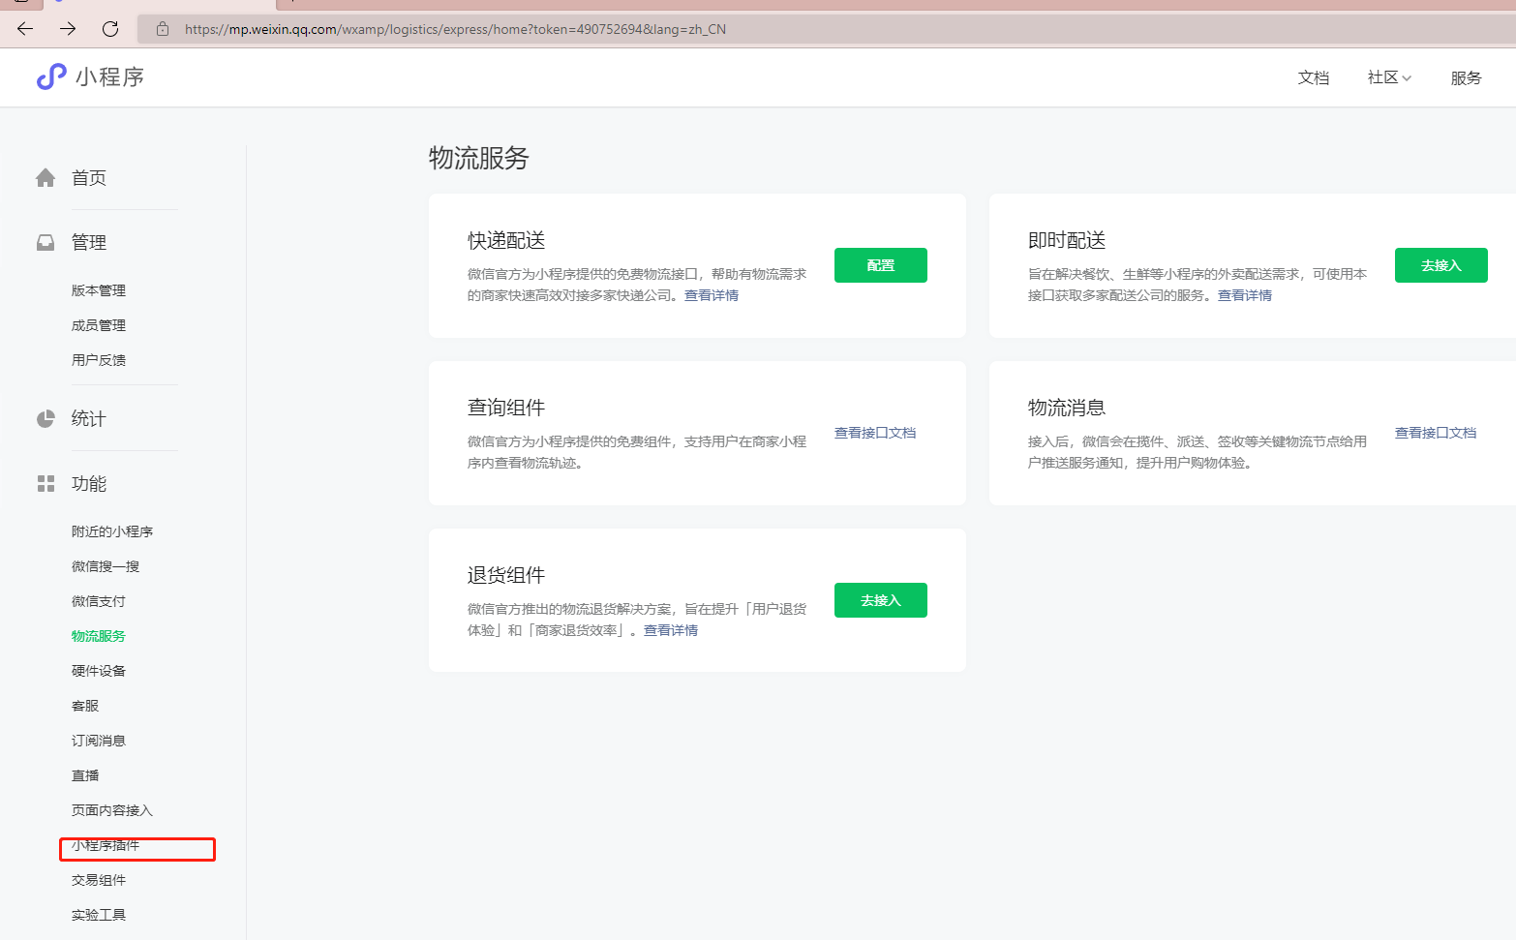Viewport: 1516px width, 940px height.
Task: Open 页面内容接入 in the sidebar
Action: [112, 810]
